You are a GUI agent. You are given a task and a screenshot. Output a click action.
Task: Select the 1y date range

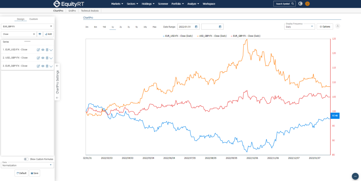[112, 26]
